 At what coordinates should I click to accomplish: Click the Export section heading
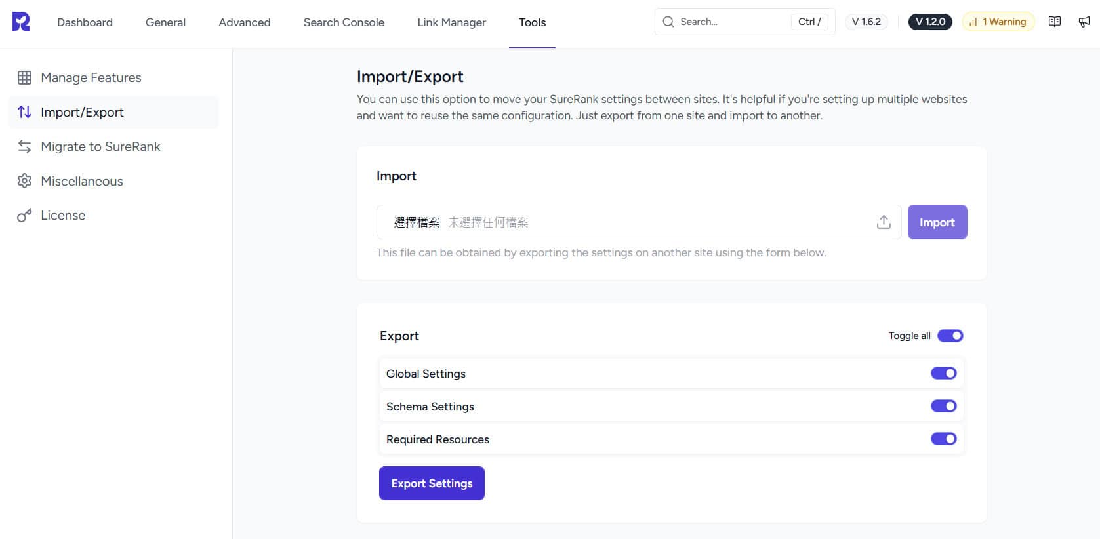(399, 336)
